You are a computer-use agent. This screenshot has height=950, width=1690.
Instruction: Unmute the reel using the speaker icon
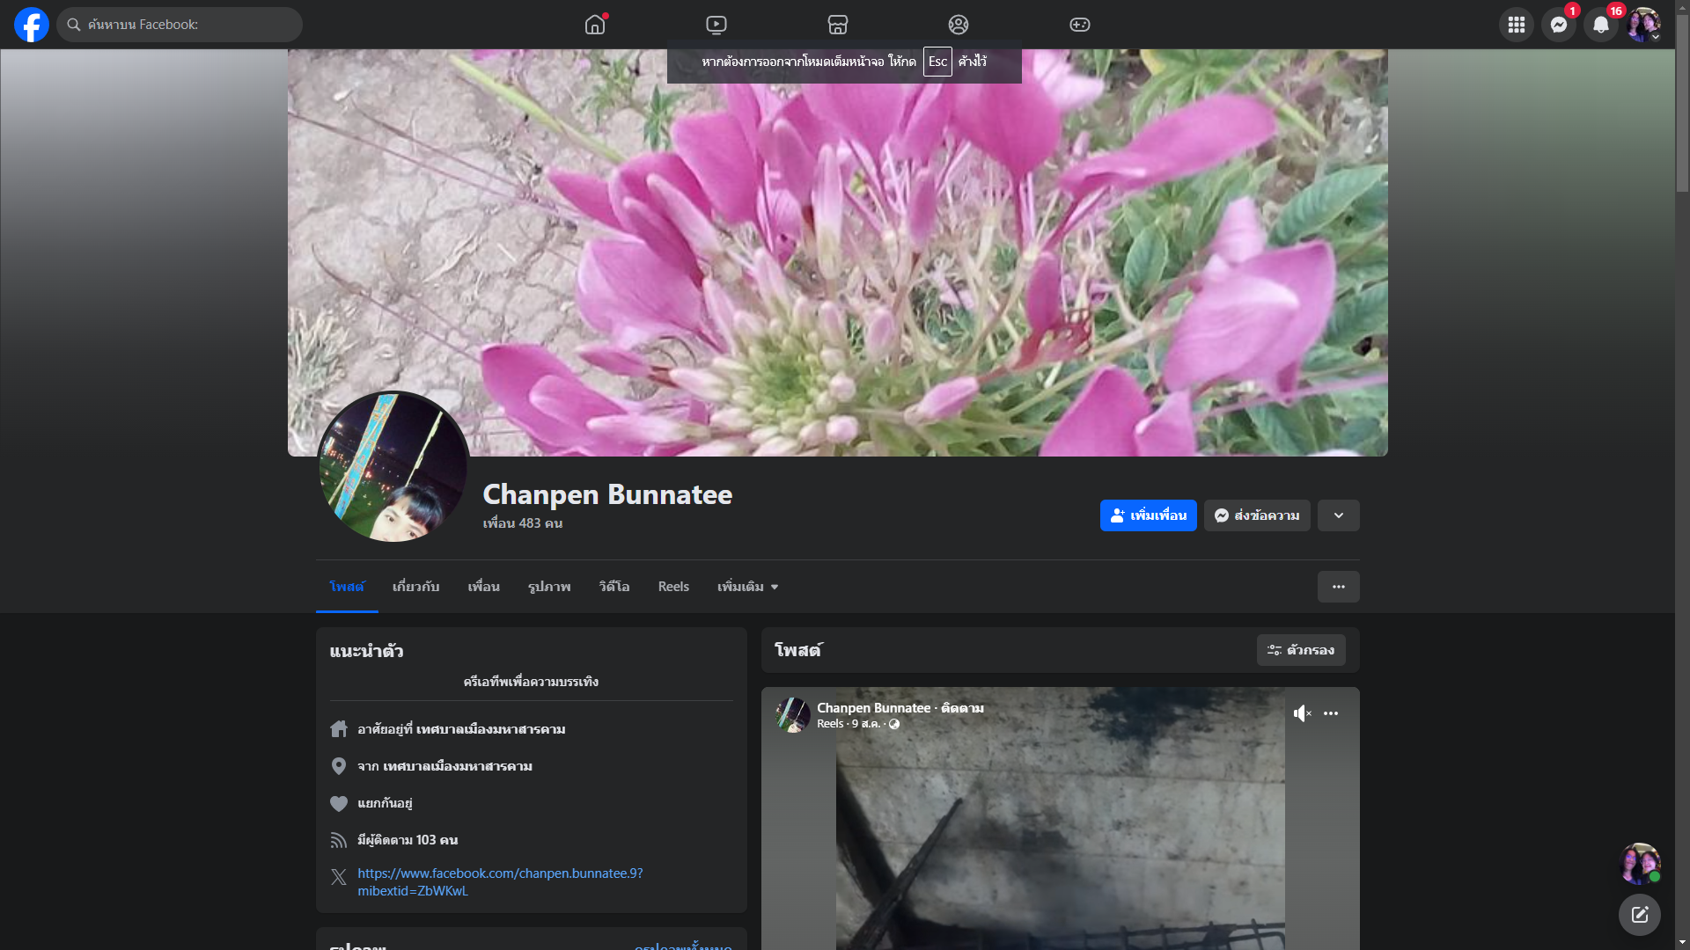tap(1302, 713)
